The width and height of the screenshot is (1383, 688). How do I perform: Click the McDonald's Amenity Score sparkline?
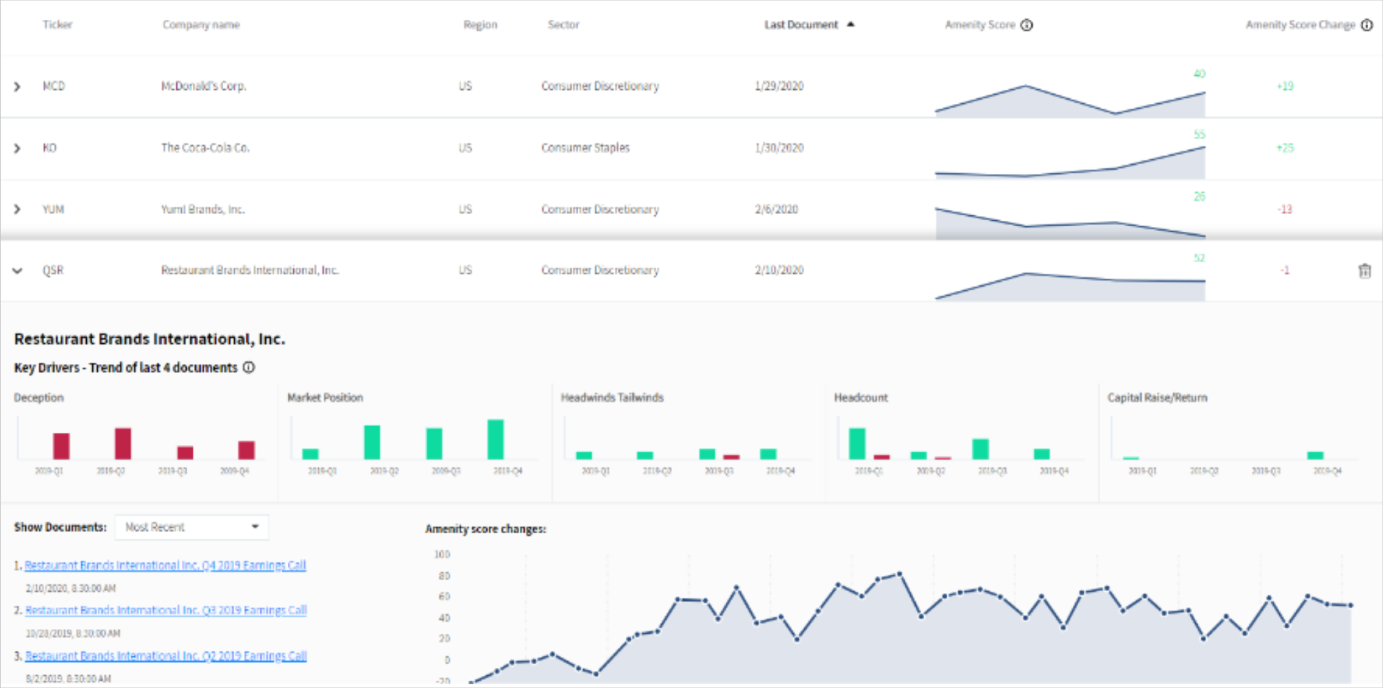click(1070, 101)
